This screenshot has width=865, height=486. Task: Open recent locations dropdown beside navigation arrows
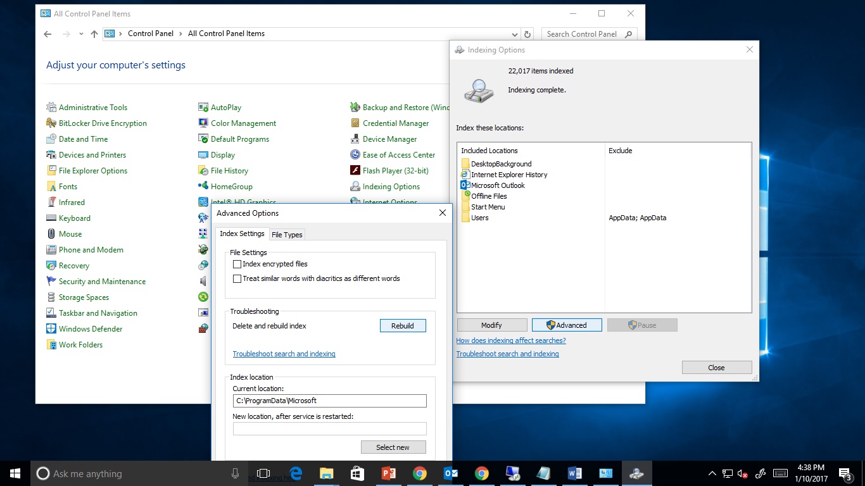coord(81,34)
